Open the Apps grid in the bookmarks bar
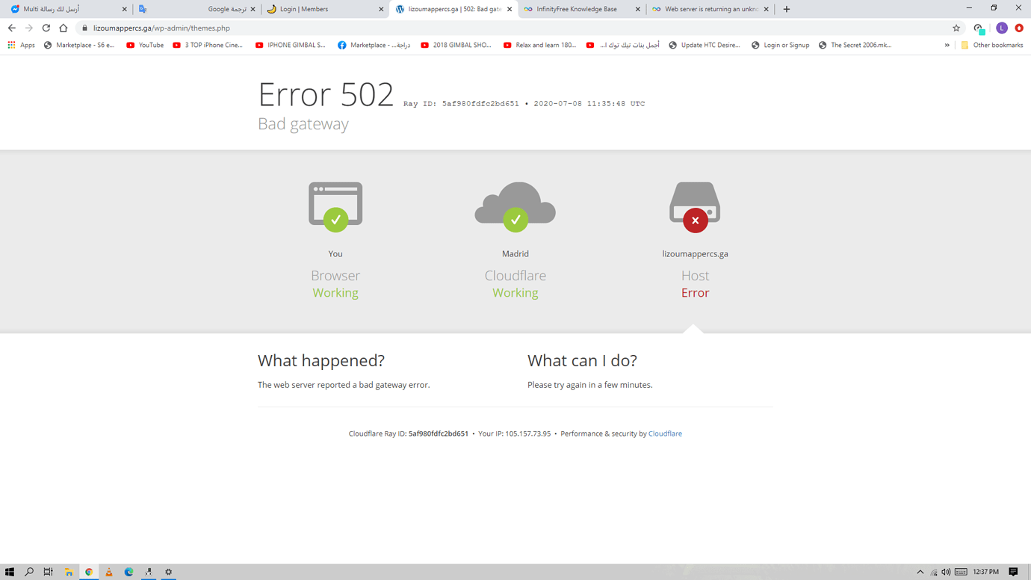This screenshot has width=1031, height=580. click(21, 45)
